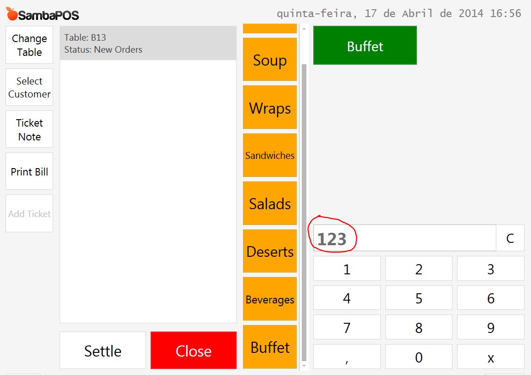Close the current ticket
This screenshot has height=375, width=531.
(x=194, y=351)
